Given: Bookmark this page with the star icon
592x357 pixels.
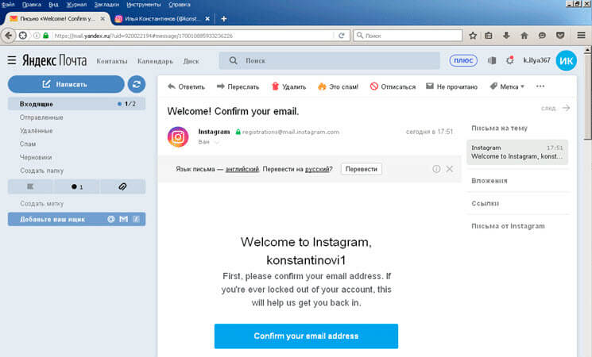Looking at the screenshot, I should [x=473, y=36].
